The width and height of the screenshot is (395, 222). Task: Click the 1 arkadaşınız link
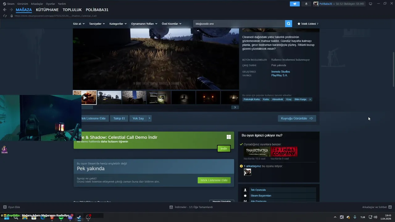[252, 166]
